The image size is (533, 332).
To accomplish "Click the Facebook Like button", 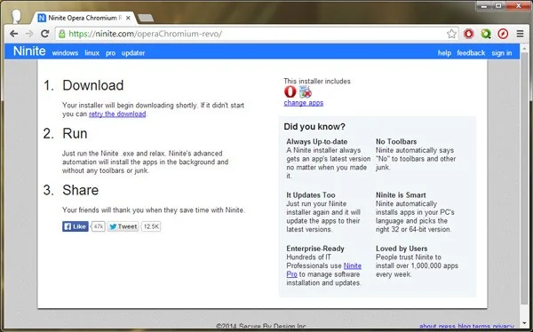I will [x=76, y=226].
